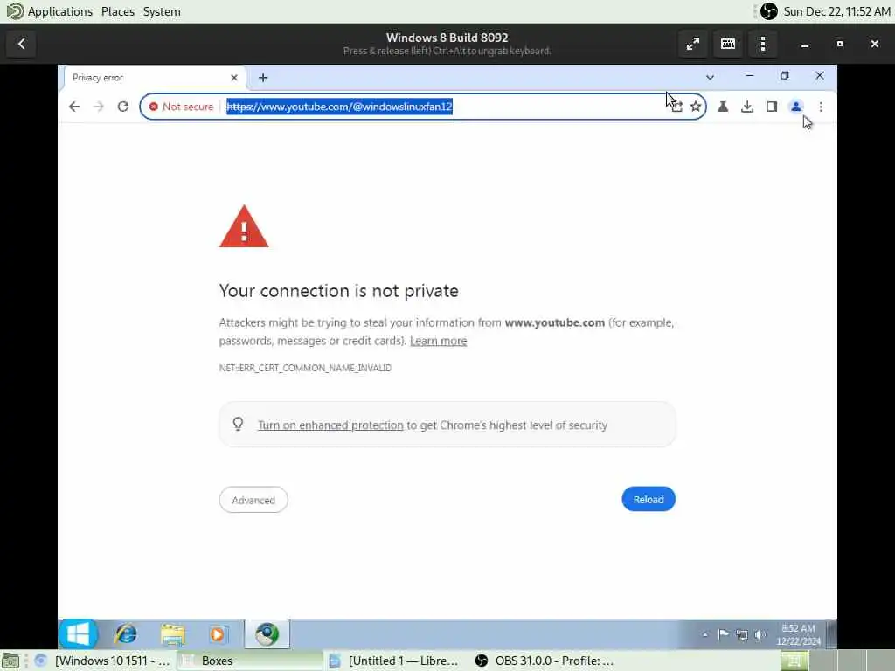Viewport: 895px width, 671px height.
Task: Click the show desktop icon in bottom panel
Action: coord(10,661)
